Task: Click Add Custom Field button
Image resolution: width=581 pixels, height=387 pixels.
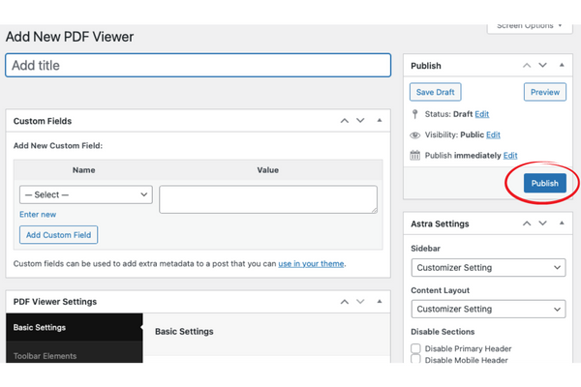Action: tap(58, 235)
